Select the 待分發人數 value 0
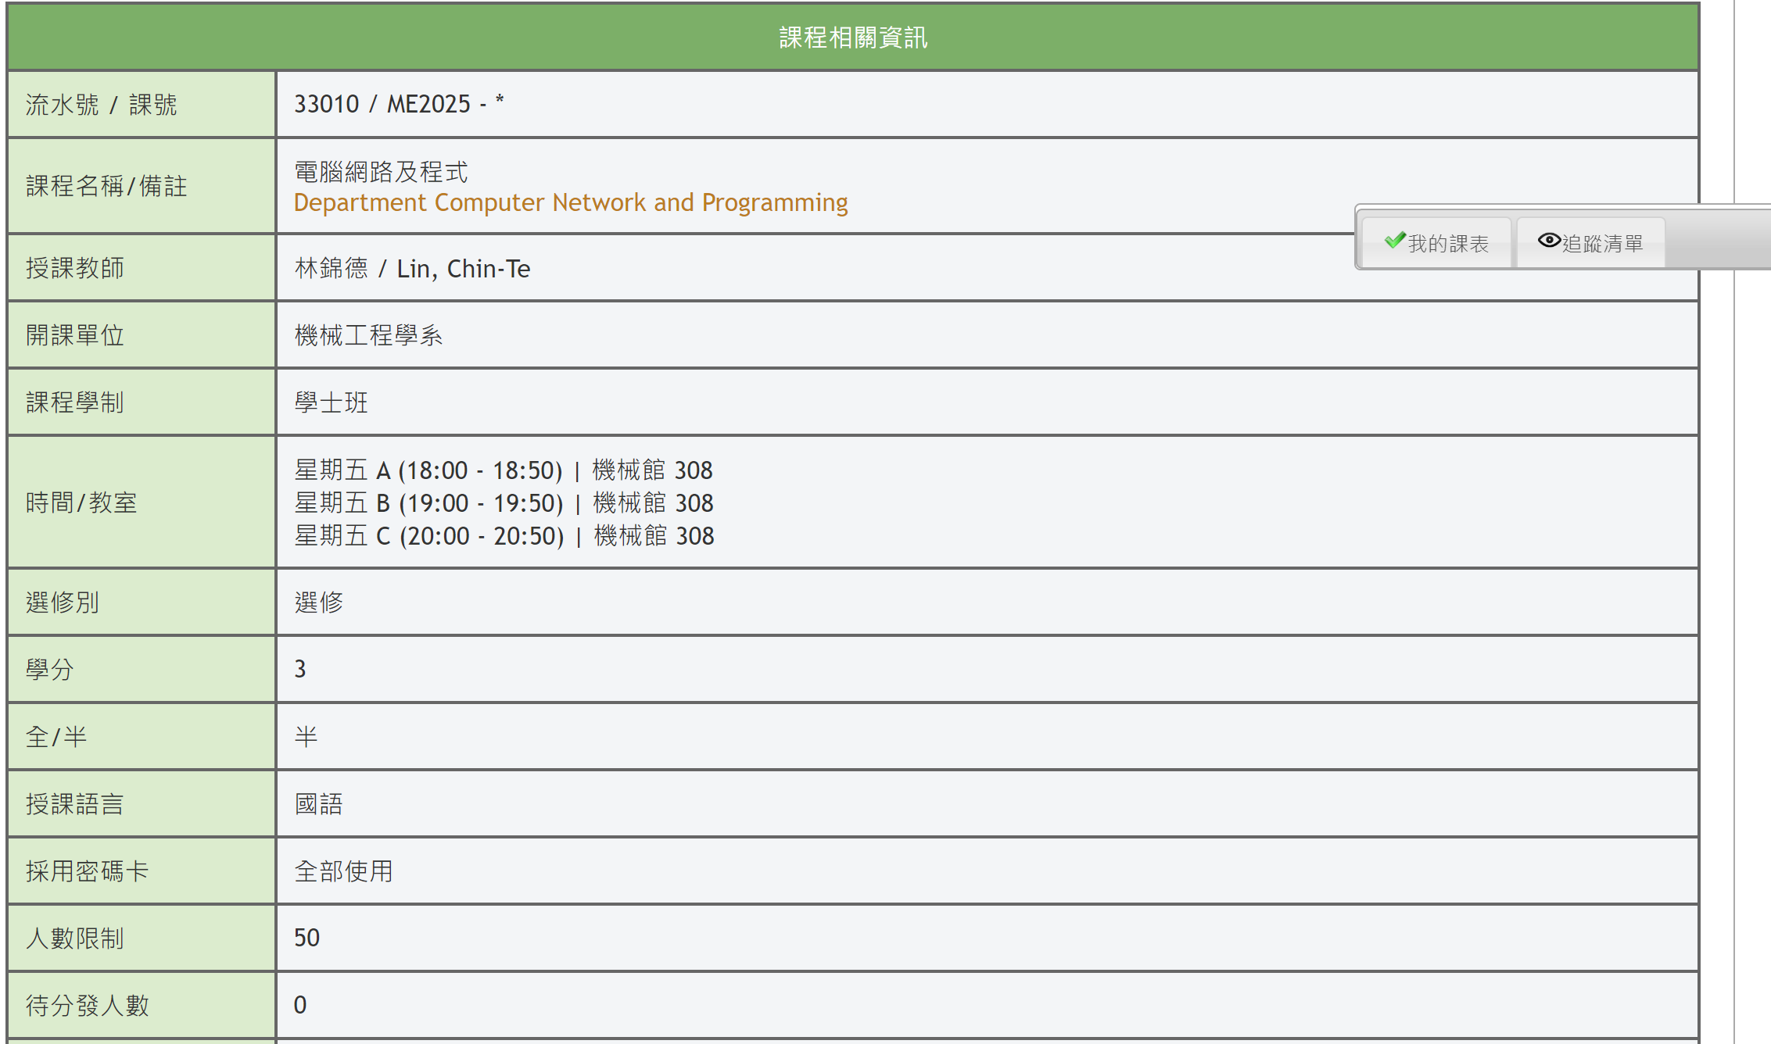The width and height of the screenshot is (1771, 1044). pos(299,1006)
